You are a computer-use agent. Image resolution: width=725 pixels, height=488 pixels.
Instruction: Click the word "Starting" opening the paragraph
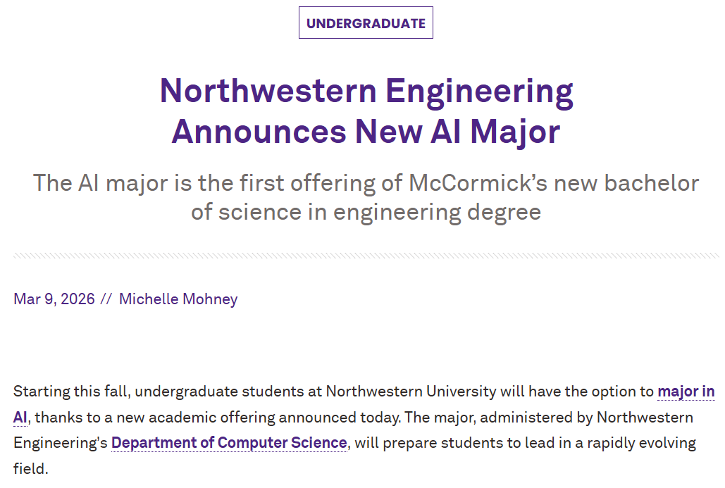39,392
